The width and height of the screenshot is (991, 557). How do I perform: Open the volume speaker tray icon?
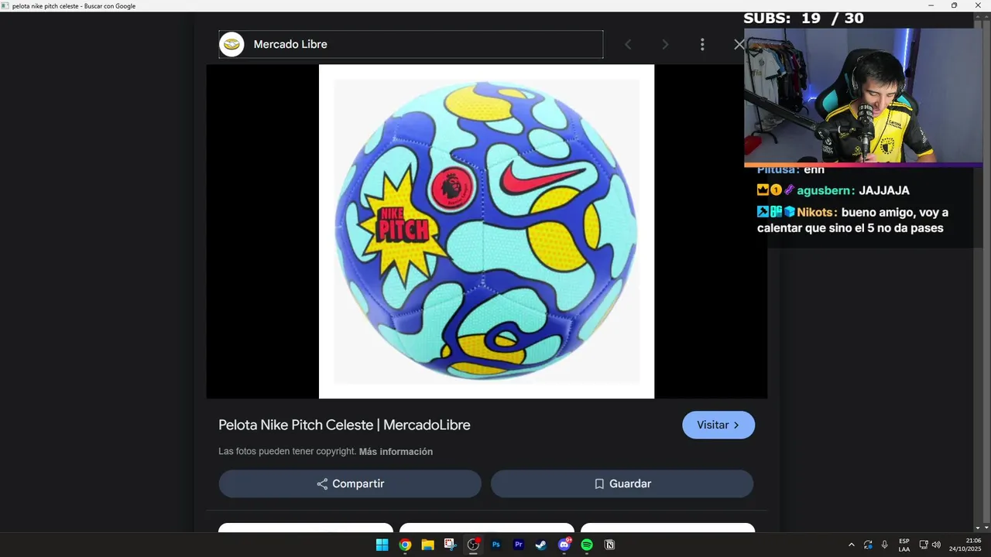(936, 545)
